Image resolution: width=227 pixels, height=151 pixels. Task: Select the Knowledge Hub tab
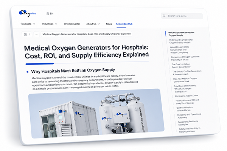[x=124, y=24]
